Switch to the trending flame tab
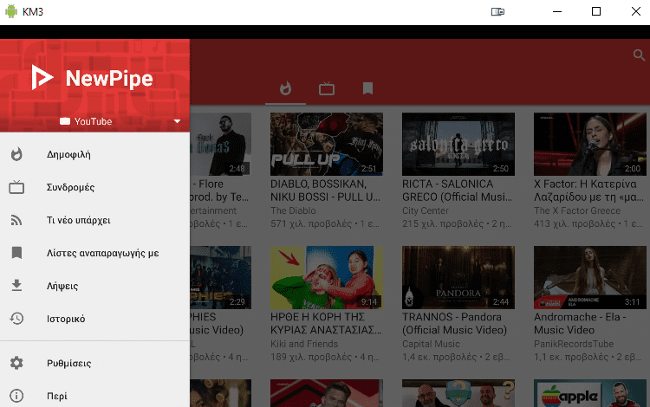Screen dimensions: 650x407 286,88
